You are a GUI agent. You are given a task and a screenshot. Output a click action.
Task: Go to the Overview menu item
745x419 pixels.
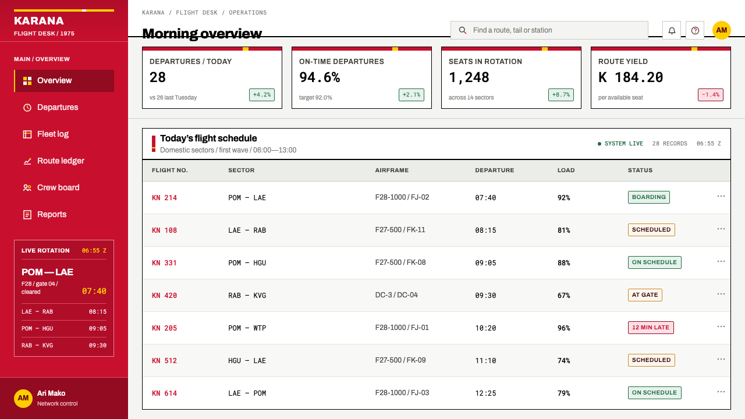[x=64, y=81]
